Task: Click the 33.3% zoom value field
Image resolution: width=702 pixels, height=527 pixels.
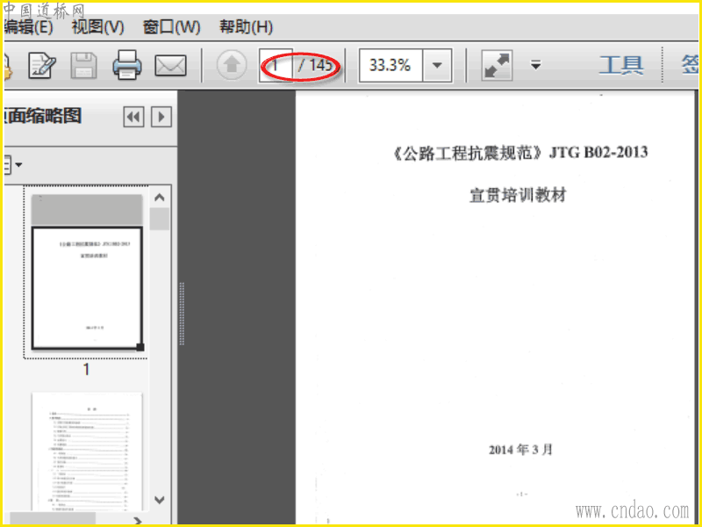Action: [x=390, y=65]
